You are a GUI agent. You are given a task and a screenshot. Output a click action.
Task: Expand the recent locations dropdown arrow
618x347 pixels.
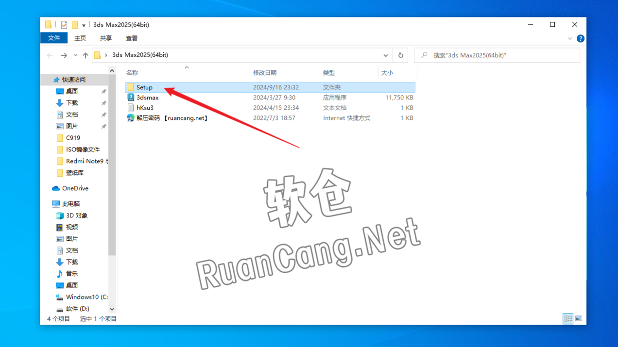coord(75,55)
